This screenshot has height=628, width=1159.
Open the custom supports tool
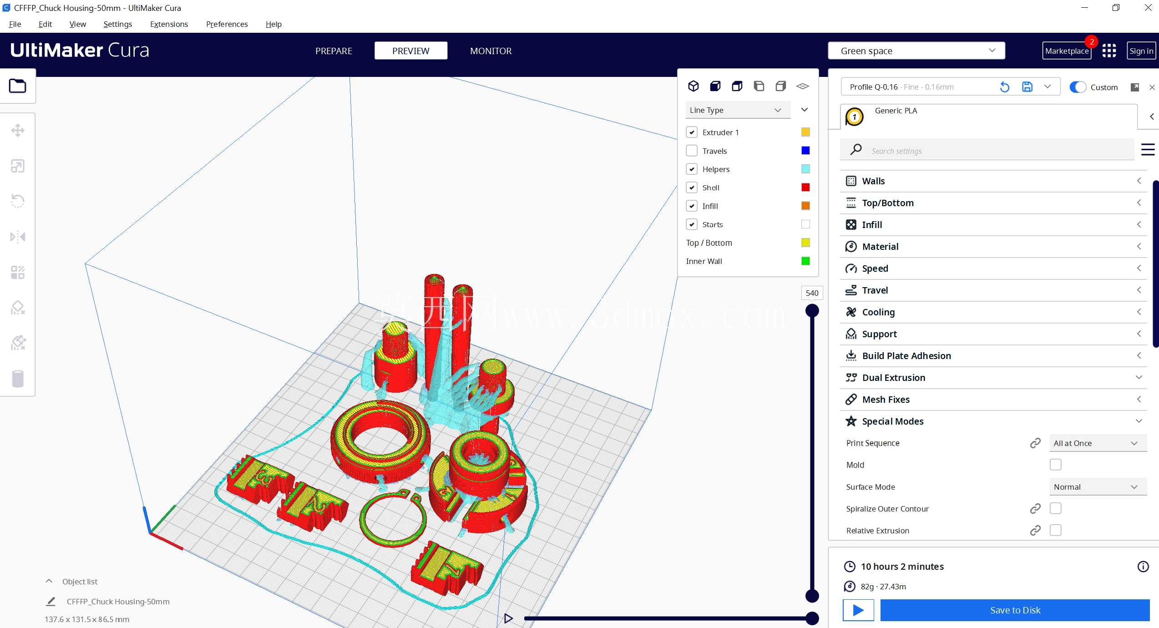pos(18,343)
